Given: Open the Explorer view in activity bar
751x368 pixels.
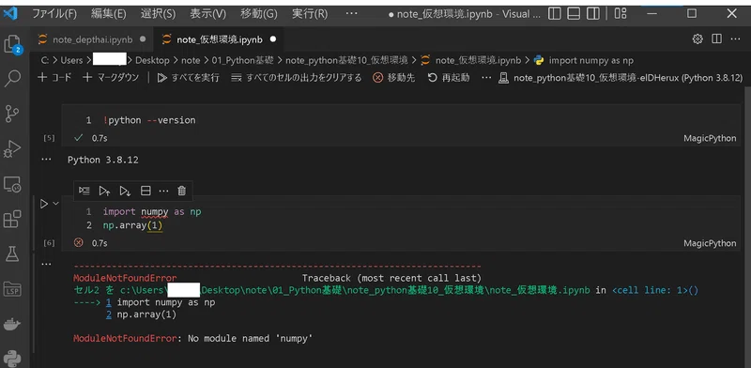Looking at the screenshot, I should point(12,44).
